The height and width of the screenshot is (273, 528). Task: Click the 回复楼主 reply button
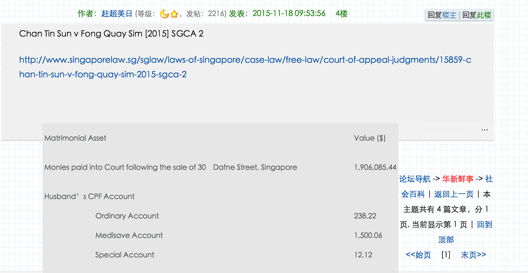click(442, 15)
